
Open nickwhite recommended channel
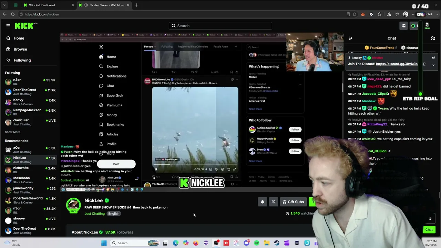(30, 170)
